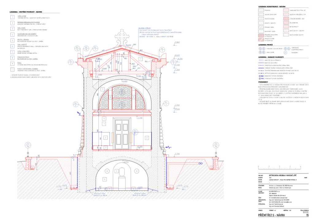Click the NV.1 air intake opening symbol
314x222 pixels.
(260, 76)
